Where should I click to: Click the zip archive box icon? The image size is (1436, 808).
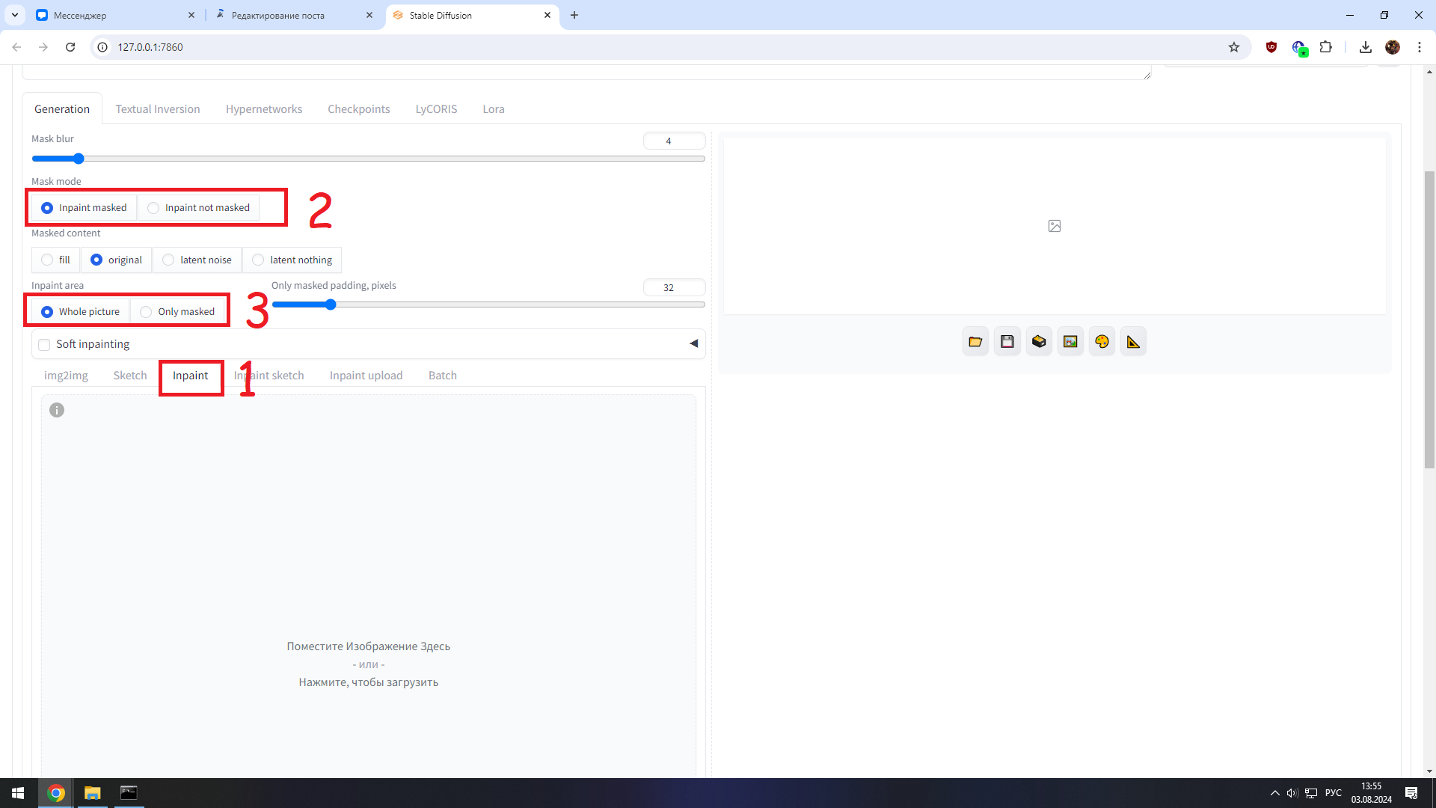(1039, 342)
